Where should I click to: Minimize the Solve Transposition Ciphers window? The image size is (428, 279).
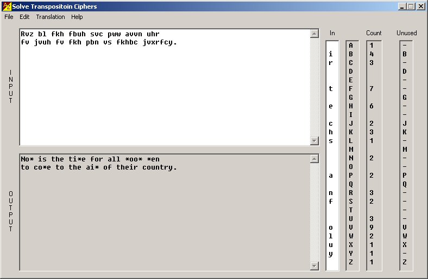coord(401,7)
